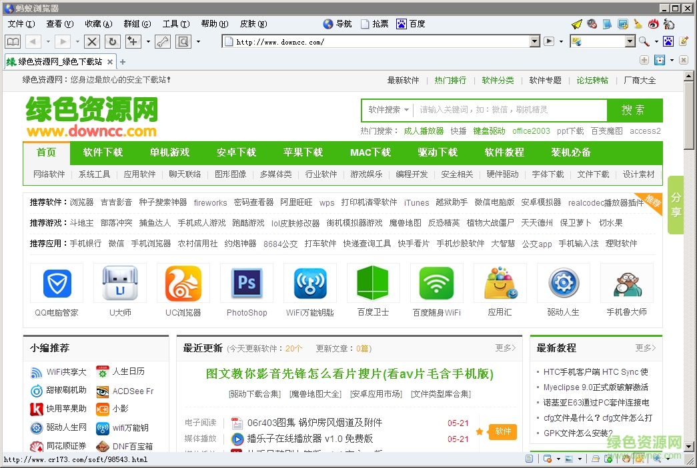This screenshot has width=697, height=468.
Task: Toggle the mute sound icon on toolbar
Action: 592,24
